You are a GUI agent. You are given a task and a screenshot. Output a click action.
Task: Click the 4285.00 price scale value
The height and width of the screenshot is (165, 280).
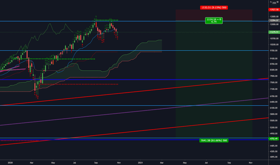click(274, 151)
